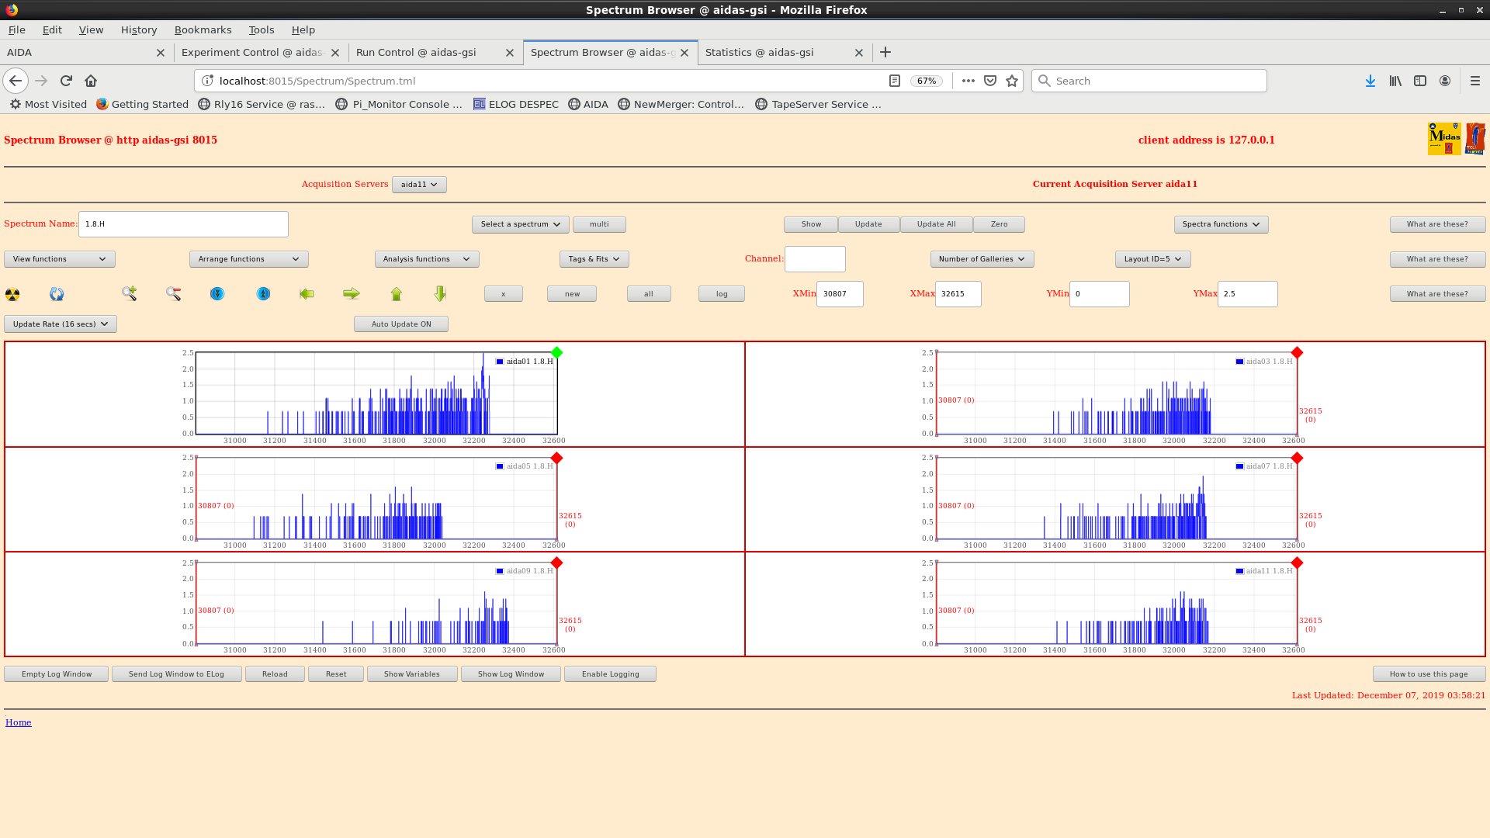
Task: Select red diamond marker on aida11 plot
Action: coord(1297,563)
